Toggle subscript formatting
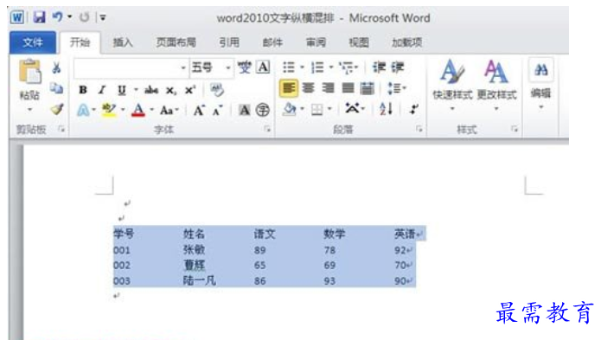601x340 pixels. coord(171,91)
